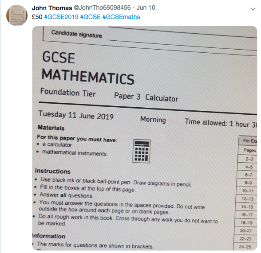The height and width of the screenshot is (253, 261).
Task: Click the 2–3 pages row in examiner table
Action: coord(248,159)
